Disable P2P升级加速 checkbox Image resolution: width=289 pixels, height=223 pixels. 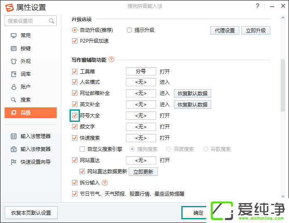point(75,41)
